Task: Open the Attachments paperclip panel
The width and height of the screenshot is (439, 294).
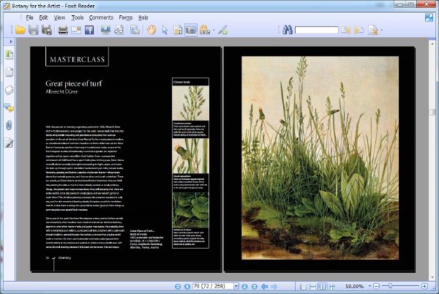Action: (x=10, y=125)
